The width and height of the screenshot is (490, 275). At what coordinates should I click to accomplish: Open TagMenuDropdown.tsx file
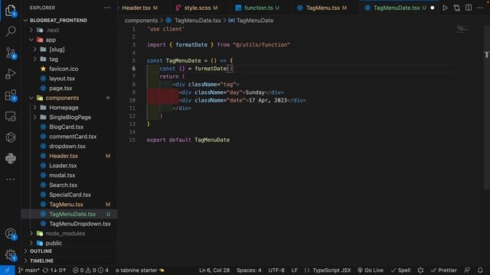tap(80, 224)
